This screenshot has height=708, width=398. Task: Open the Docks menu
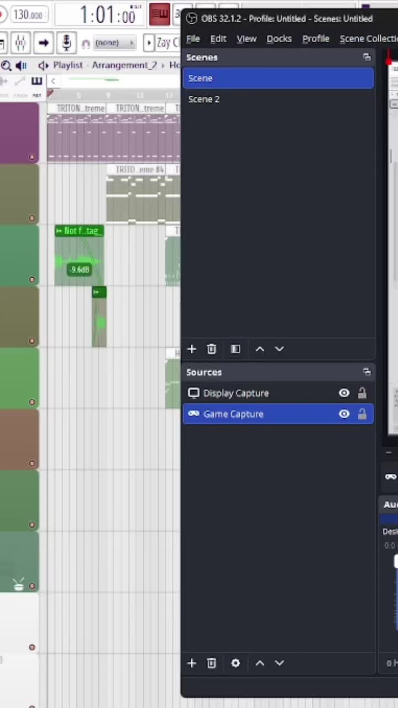point(279,39)
